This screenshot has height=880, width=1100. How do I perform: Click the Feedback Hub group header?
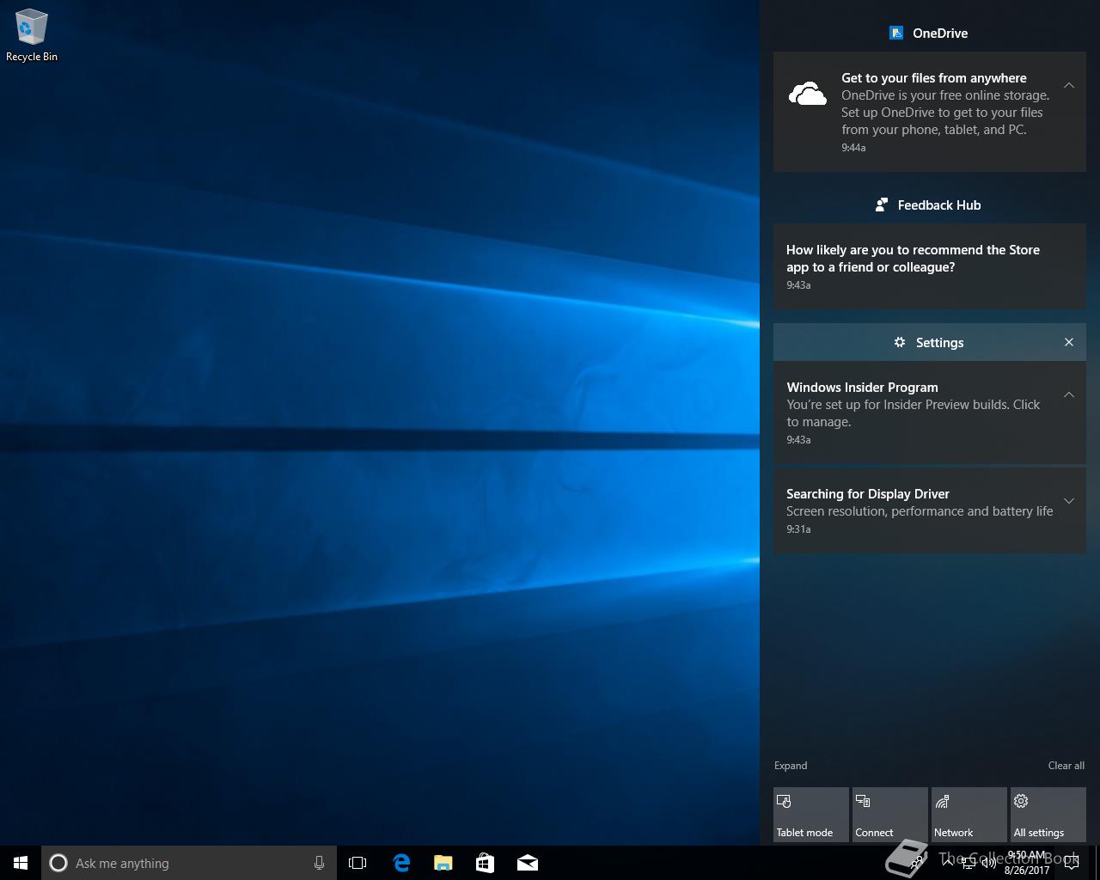(x=929, y=205)
